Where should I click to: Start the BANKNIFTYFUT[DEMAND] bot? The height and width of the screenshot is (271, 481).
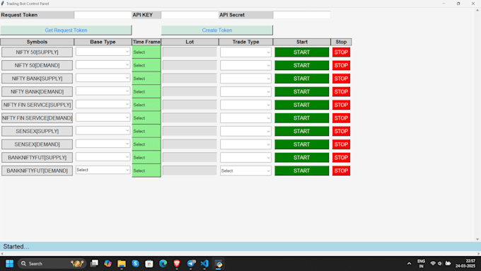click(301, 171)
